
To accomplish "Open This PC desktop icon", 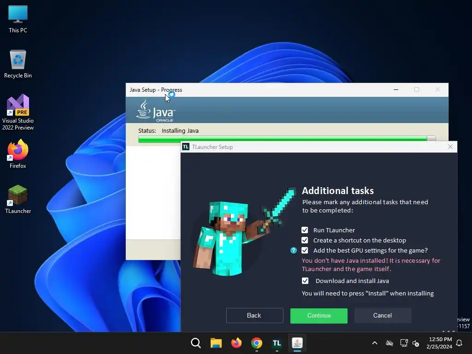I will [18, 19].
